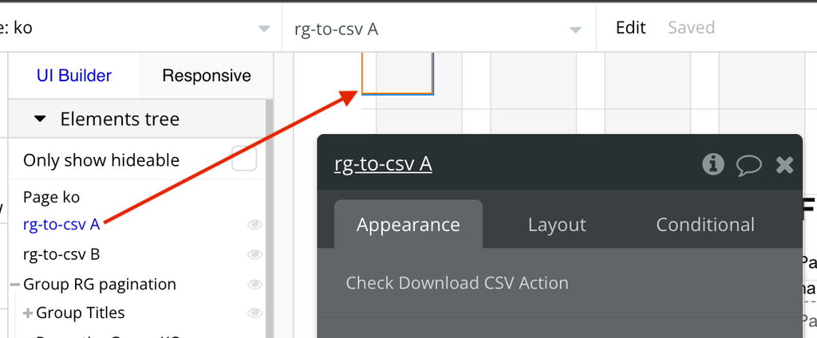
Task: Click the Edit menu
Action: tap(630, 28)
